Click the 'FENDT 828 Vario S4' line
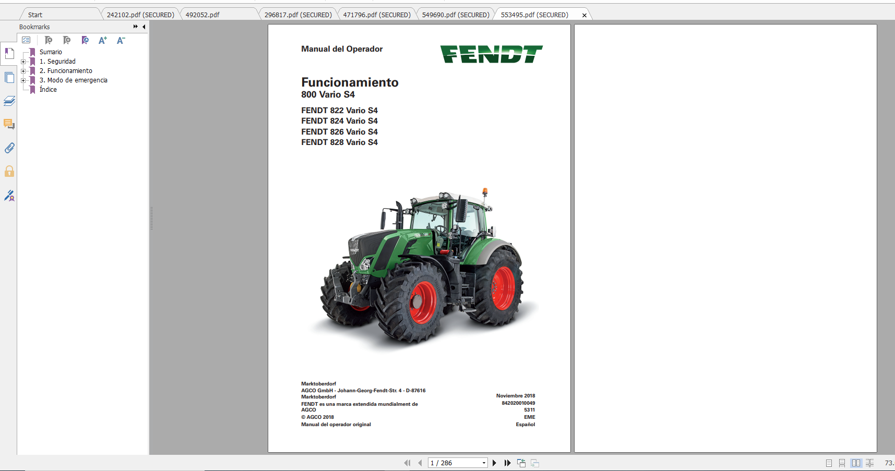Viewport: 895px width, 471px height. pyautogui.click(x=339, y=142)
